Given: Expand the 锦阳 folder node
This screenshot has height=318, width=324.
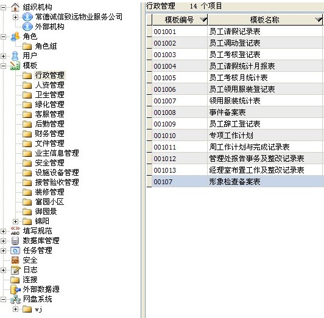Looking at the screenshot, I should (15, 221).
